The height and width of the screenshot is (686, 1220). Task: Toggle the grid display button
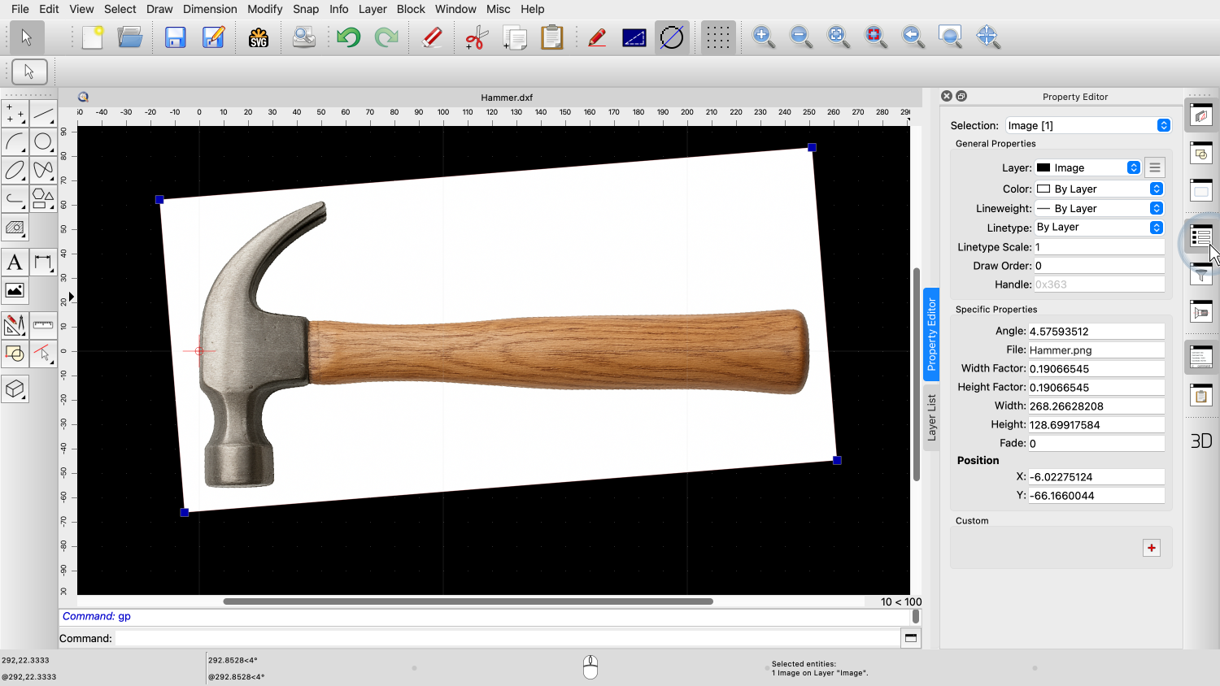pyautogui.click(x=717, y=37)
